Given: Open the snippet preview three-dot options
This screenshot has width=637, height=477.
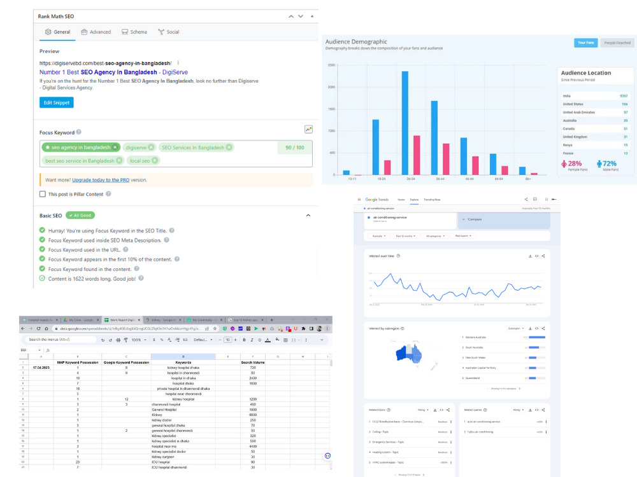Looking at the screenshot, I should (178, 63).
